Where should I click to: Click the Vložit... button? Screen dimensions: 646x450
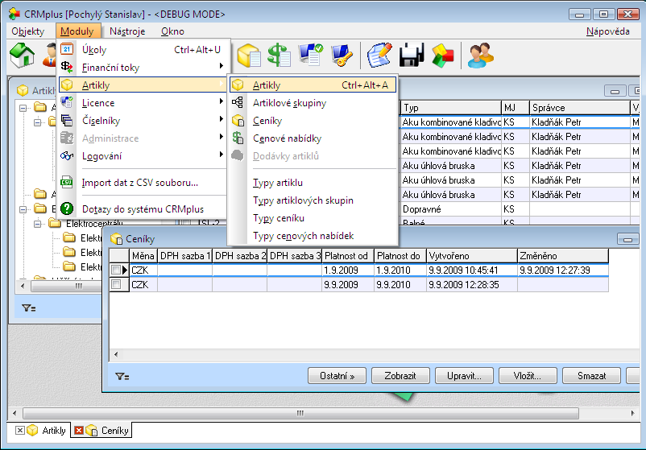(x=528, y=375)
